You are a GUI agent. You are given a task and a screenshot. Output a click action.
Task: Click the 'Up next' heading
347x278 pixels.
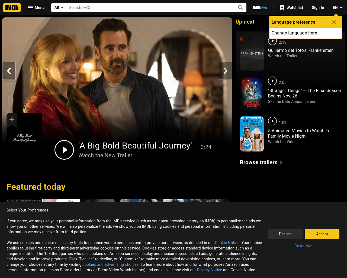coord(245,22)
